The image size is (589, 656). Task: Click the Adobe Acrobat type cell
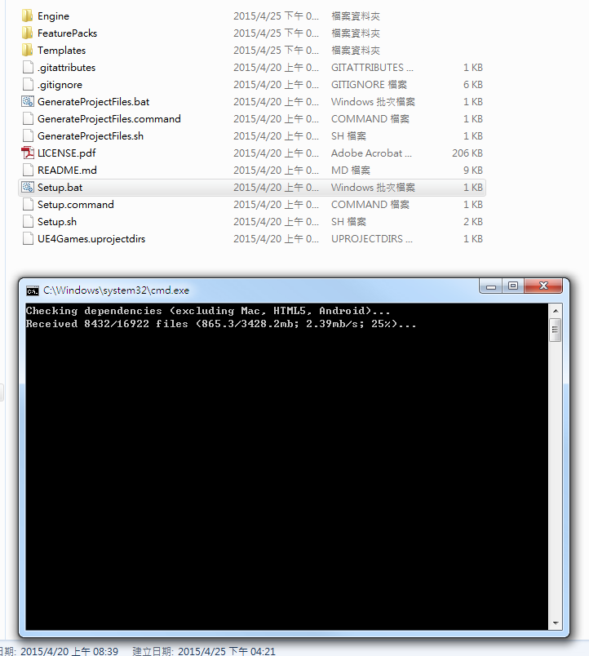[371, 153]
